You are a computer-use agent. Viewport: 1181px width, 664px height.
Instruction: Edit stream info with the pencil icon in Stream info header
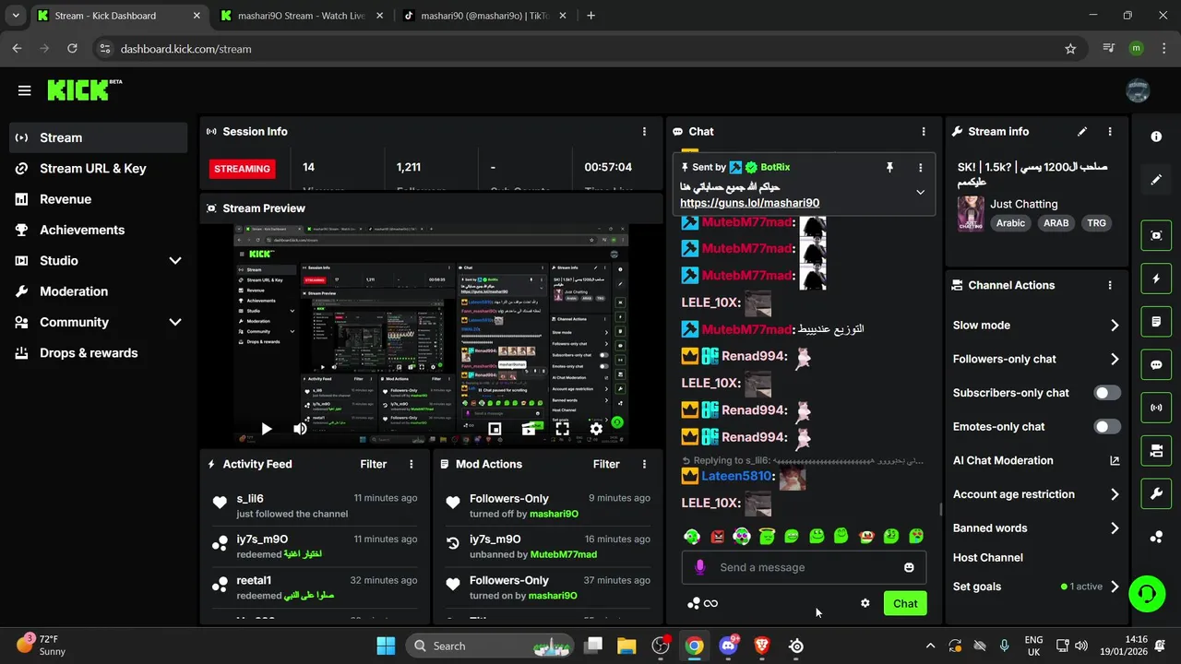(1082, 132)
